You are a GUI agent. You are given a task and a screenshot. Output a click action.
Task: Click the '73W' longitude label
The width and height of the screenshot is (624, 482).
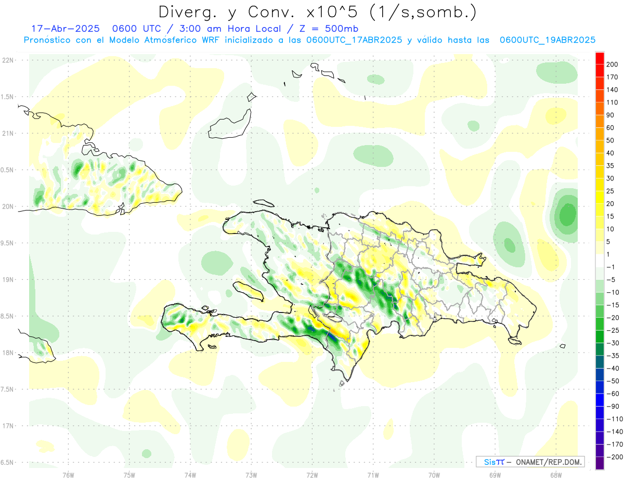[251, 475]
